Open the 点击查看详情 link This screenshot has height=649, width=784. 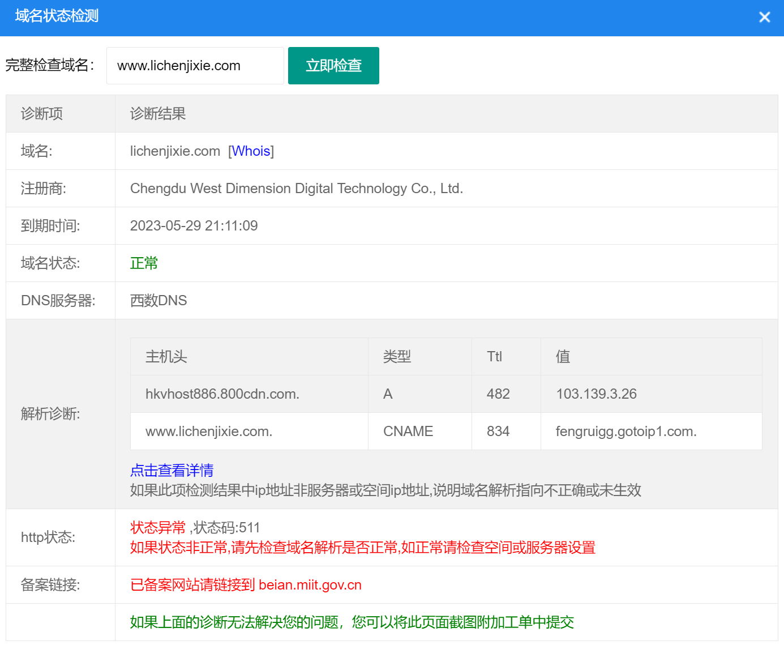coord(172,470)
